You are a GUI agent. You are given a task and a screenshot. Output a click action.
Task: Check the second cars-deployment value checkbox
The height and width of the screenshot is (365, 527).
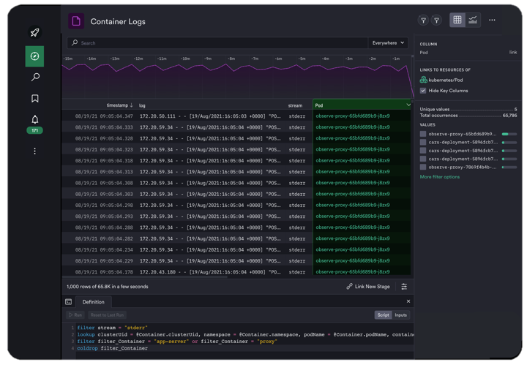click(423, 151)
